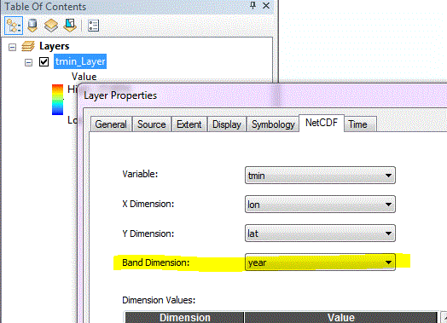Collapse the tmin_Layer tree node
The width and height of the screenshot is (447, 323).
pyautogui.click(x=28, y=62)
